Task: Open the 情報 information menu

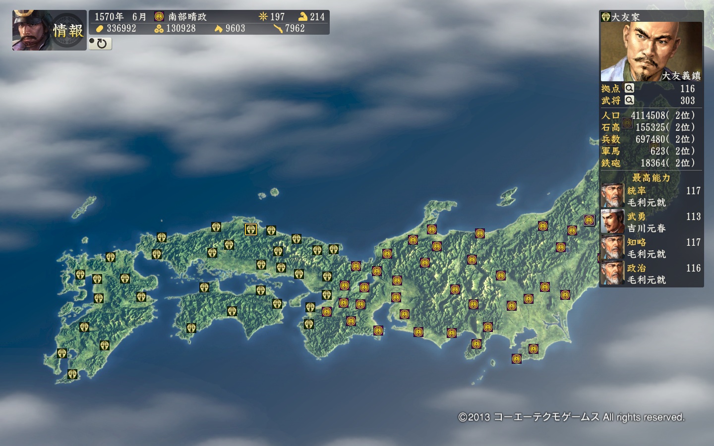Action: pos(68,31)
